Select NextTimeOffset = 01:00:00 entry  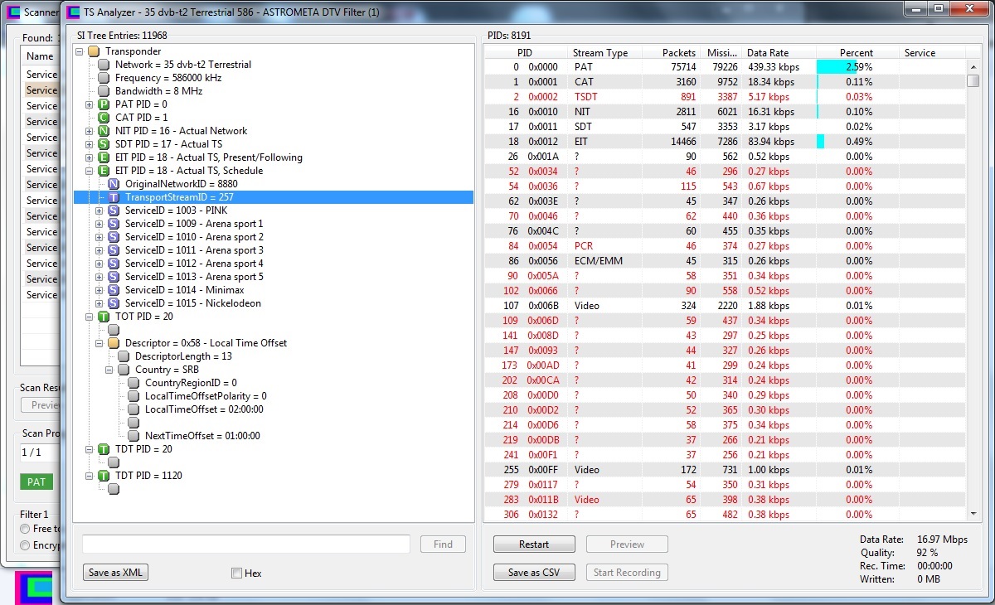(x=202, y=436)
